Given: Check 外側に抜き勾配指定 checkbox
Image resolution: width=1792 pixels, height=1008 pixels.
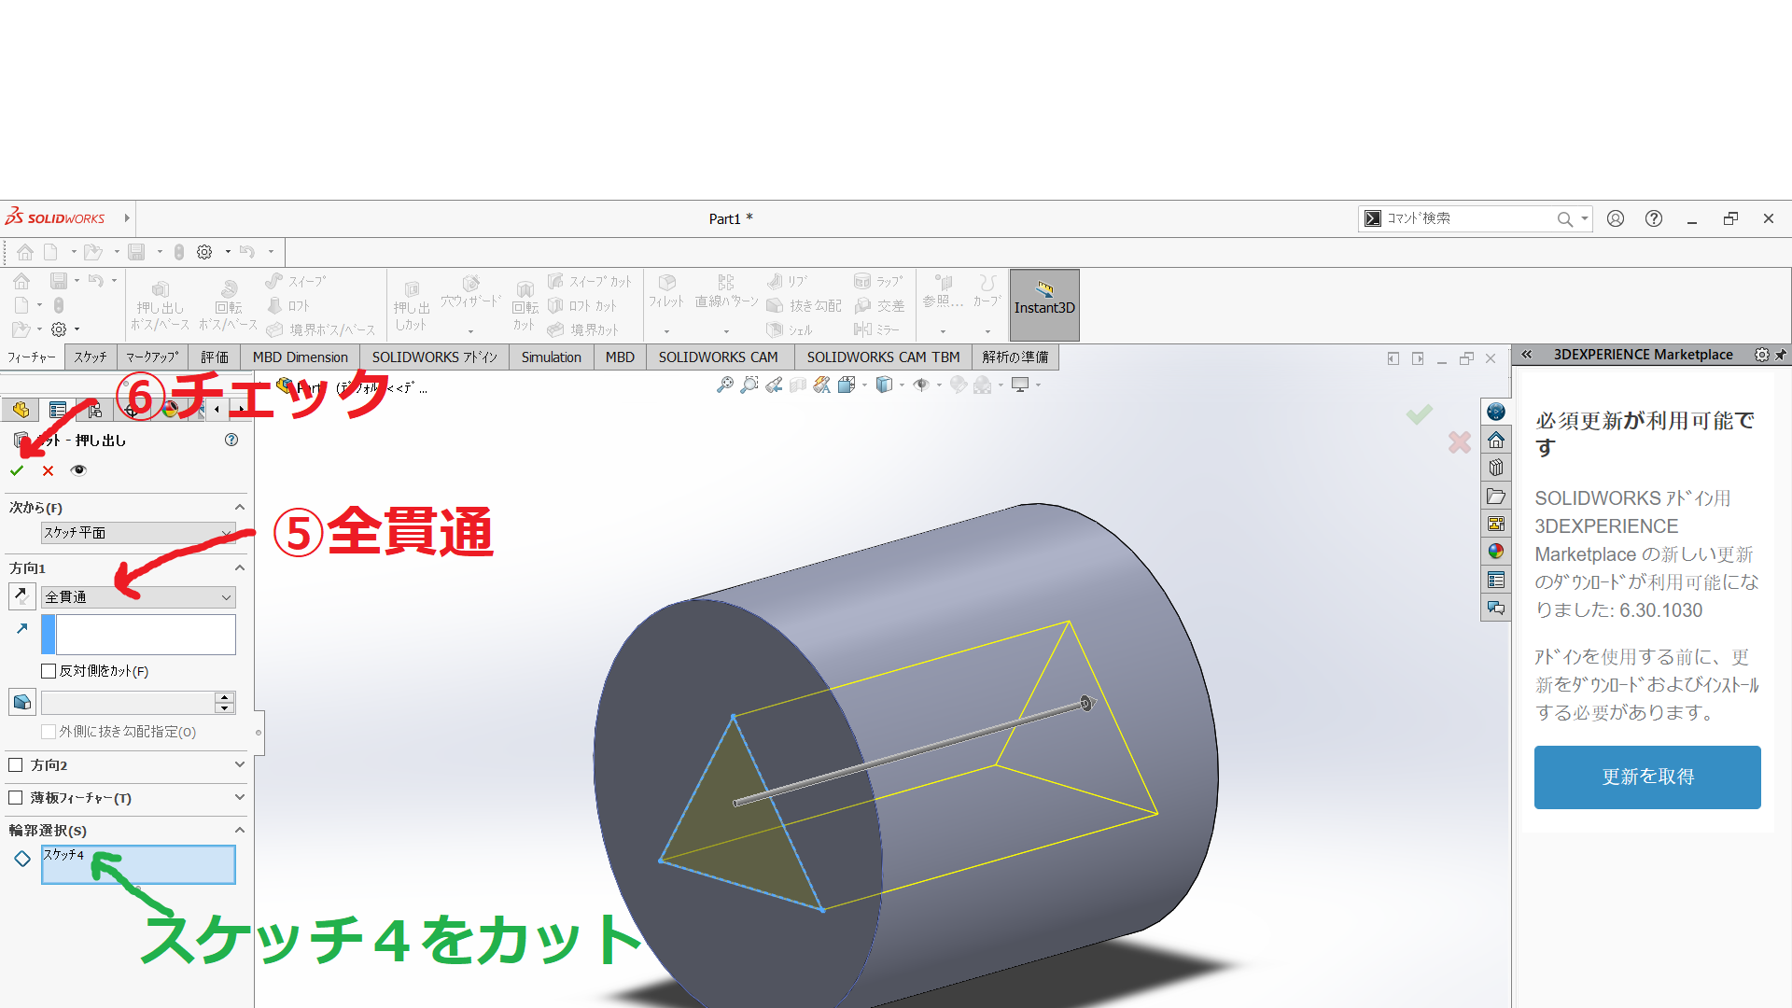Looking at the screenshot, I should click(x=49, y=732).
